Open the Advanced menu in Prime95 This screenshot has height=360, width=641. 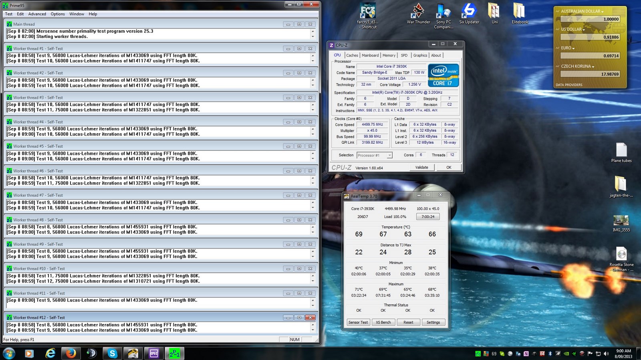pos(37,14)
